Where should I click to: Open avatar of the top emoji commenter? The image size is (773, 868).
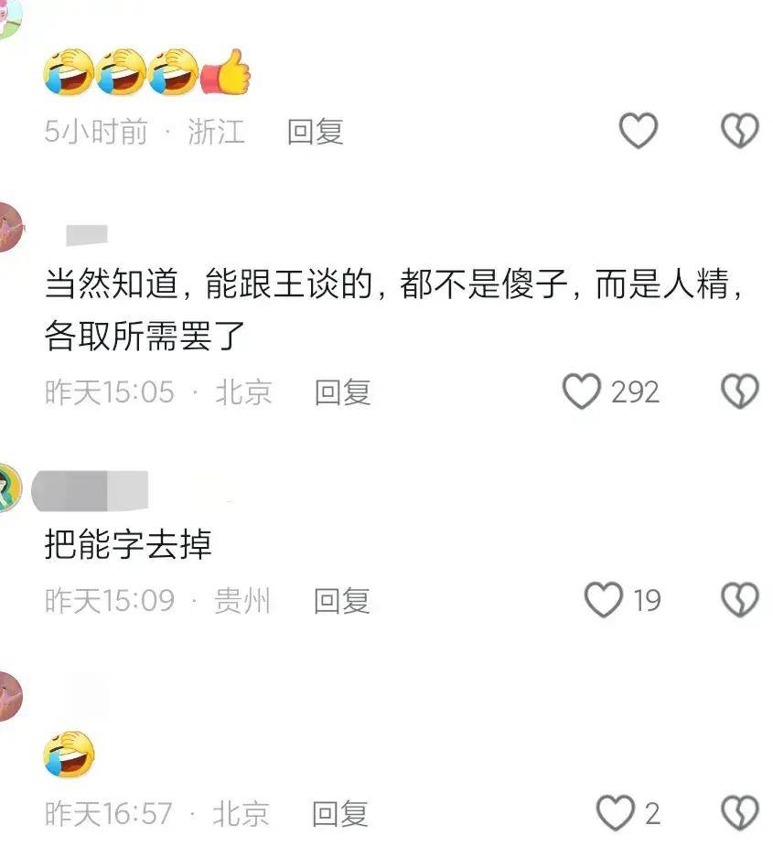pos(9,16)
